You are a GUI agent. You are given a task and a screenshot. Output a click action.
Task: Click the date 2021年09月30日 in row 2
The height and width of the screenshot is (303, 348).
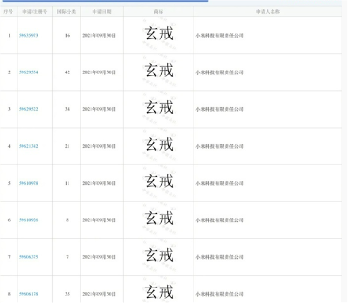[x=99, y=72]
